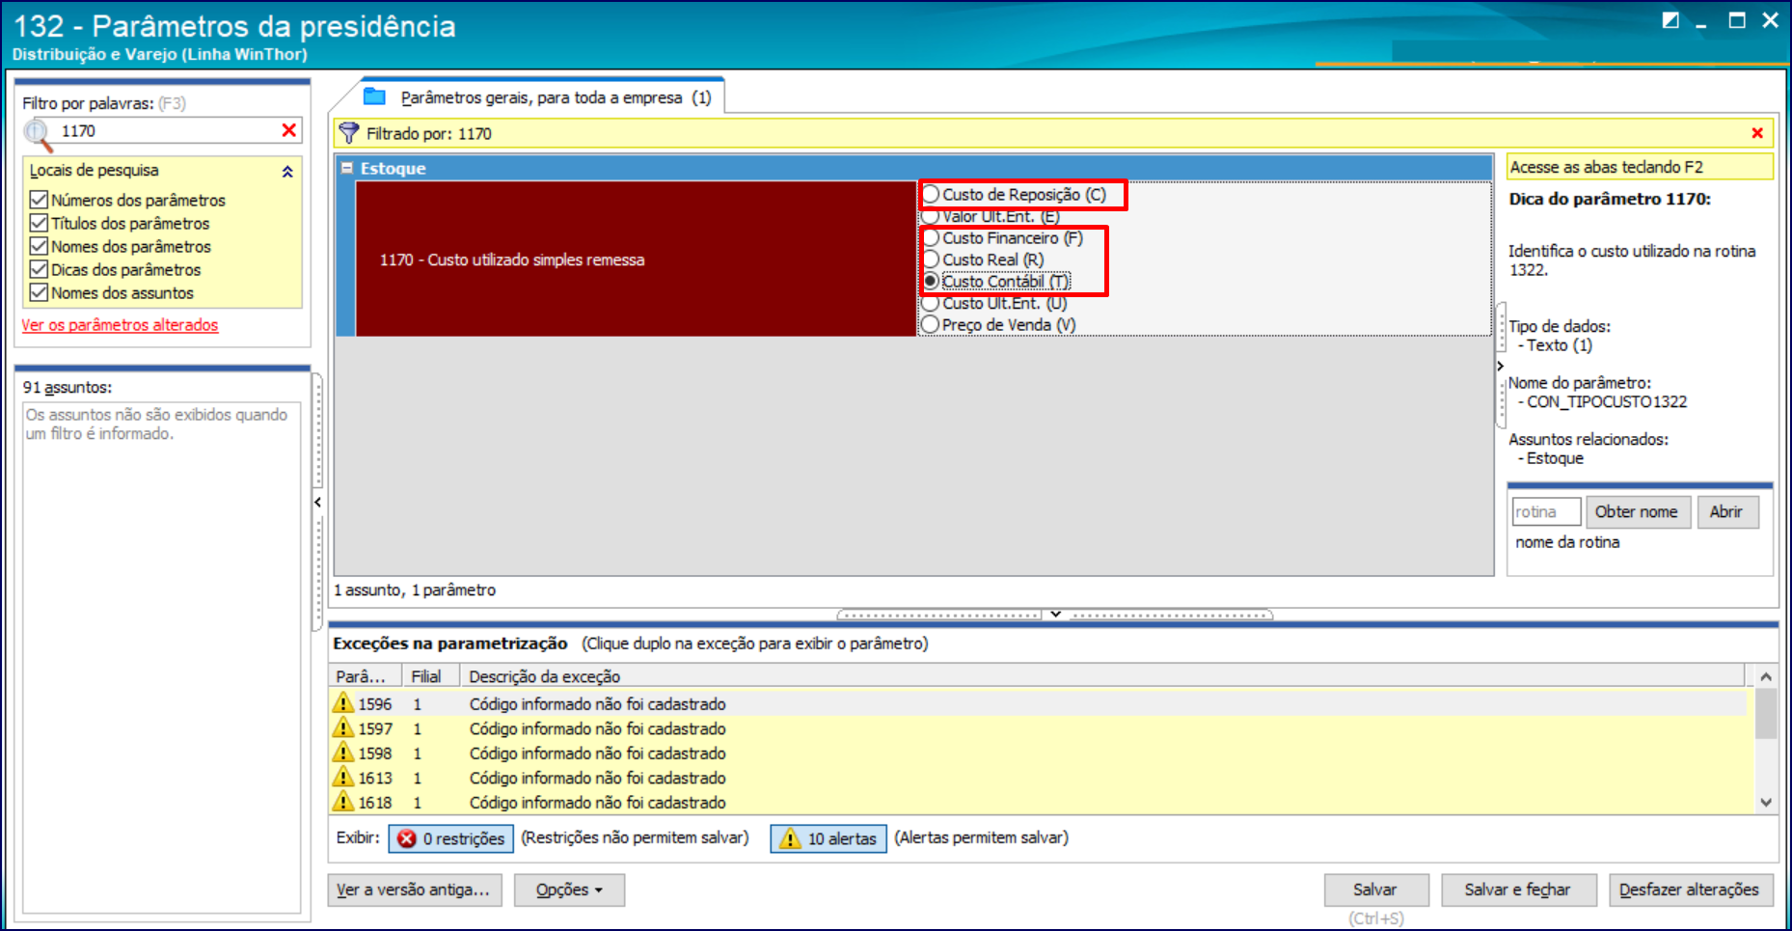This screenshot has width=1792, height=931.
Task: Toggle the 10 alertas filter button
Action: [x=828, y=838]
